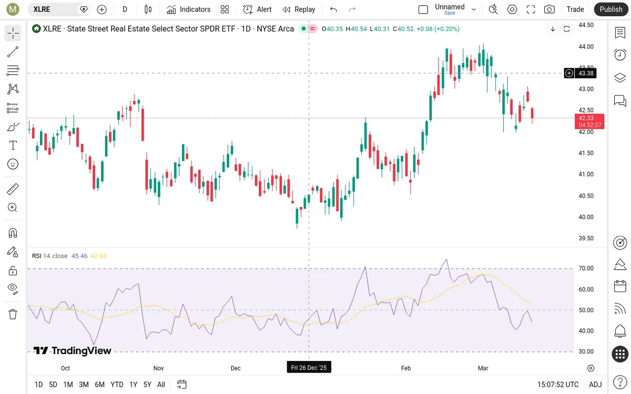
Task: Select the 1D time range
Action: 38,385
